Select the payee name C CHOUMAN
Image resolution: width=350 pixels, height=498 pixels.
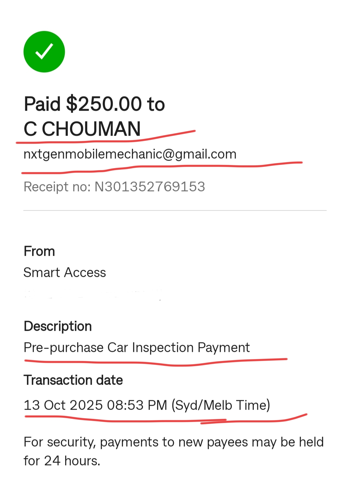click(x=82, y=129)
